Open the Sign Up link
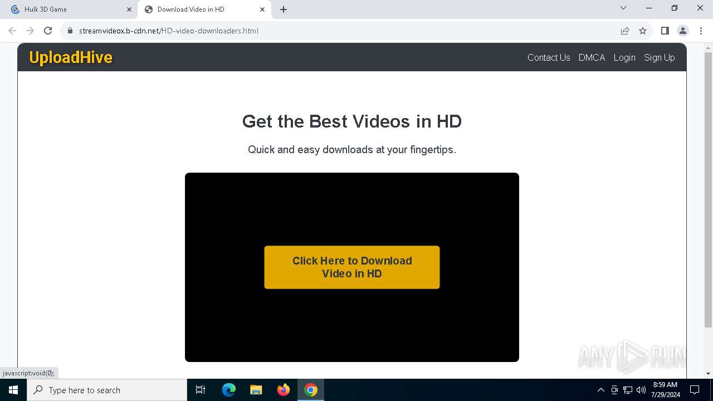 click(660, 57)
